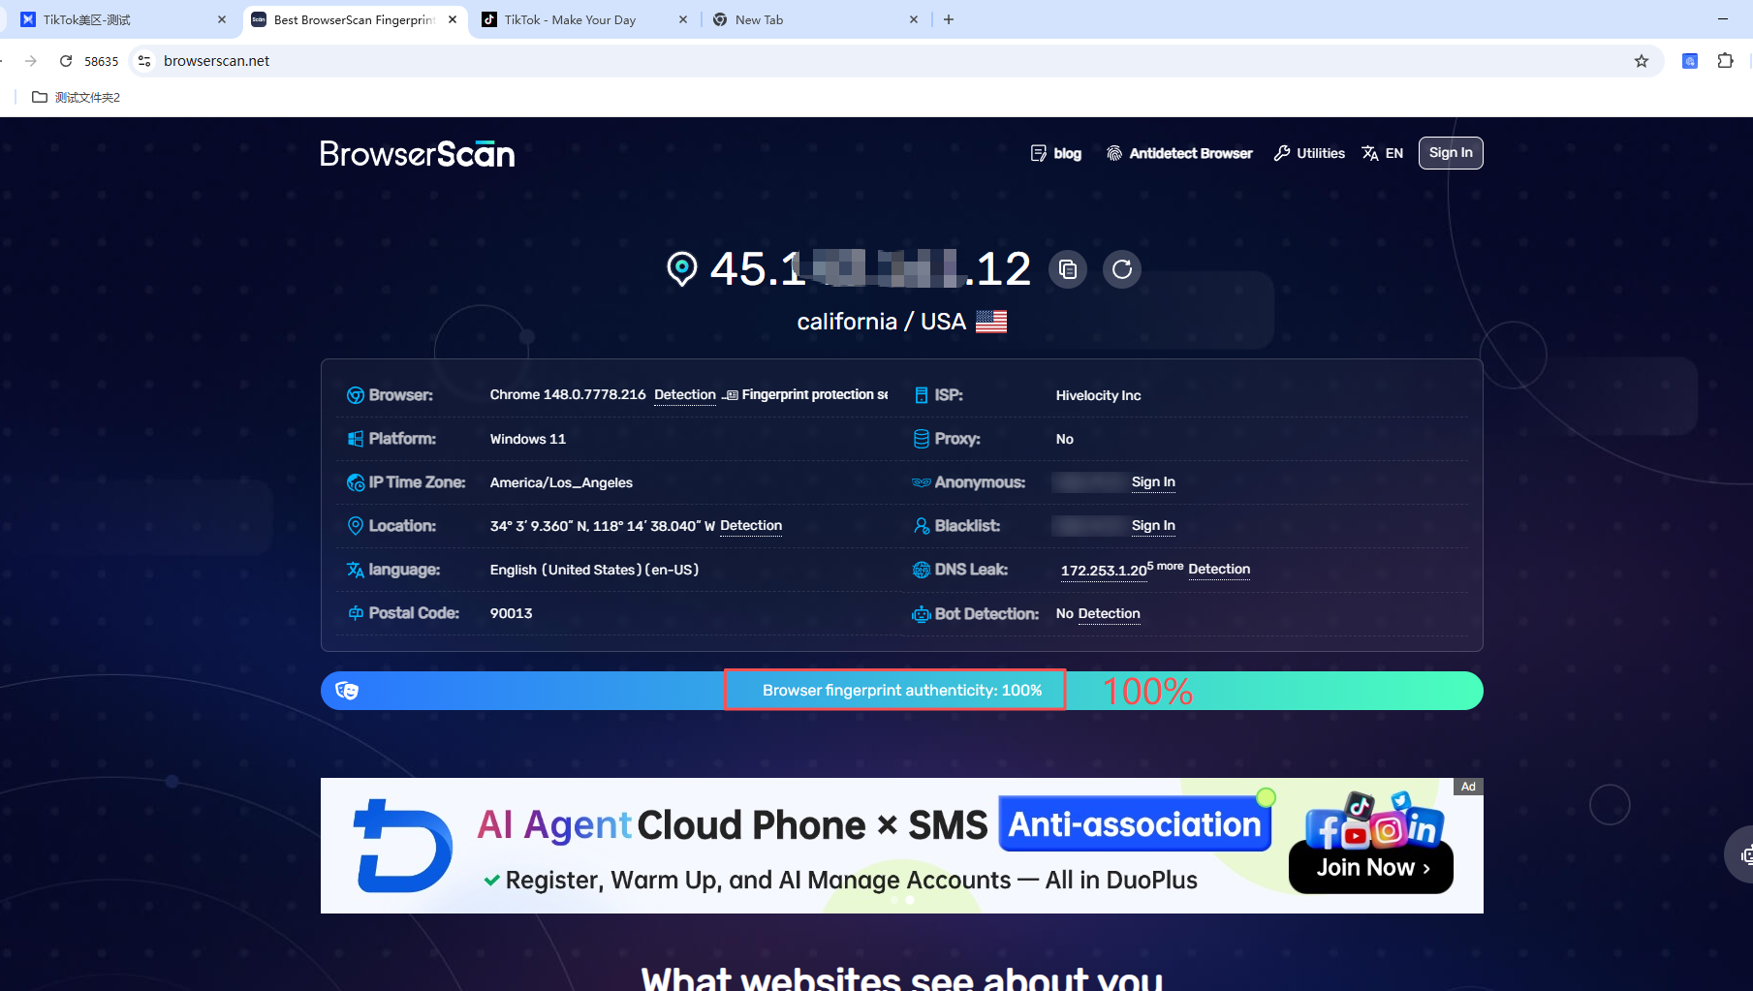Click the 90013 postal code value
The image size is (1753, 991).
coord(512,613)
